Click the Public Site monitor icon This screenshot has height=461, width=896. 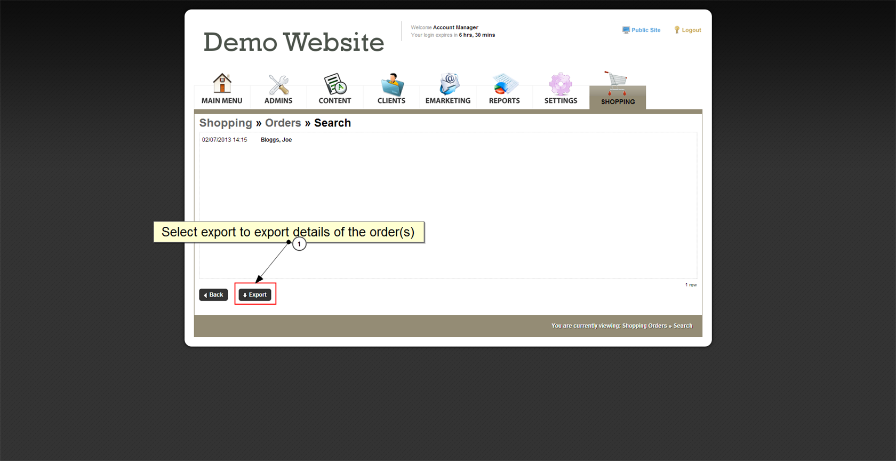click(x=626, y=30)
